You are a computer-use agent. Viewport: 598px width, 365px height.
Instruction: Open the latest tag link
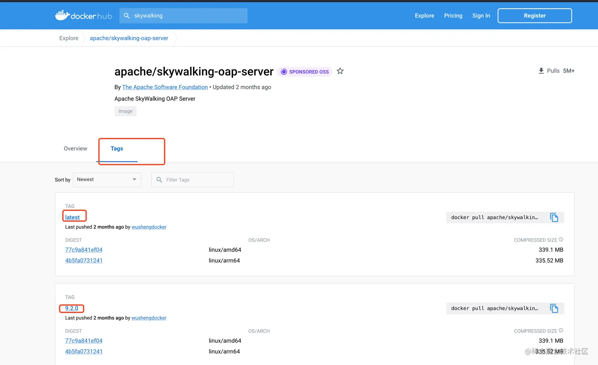72,217
